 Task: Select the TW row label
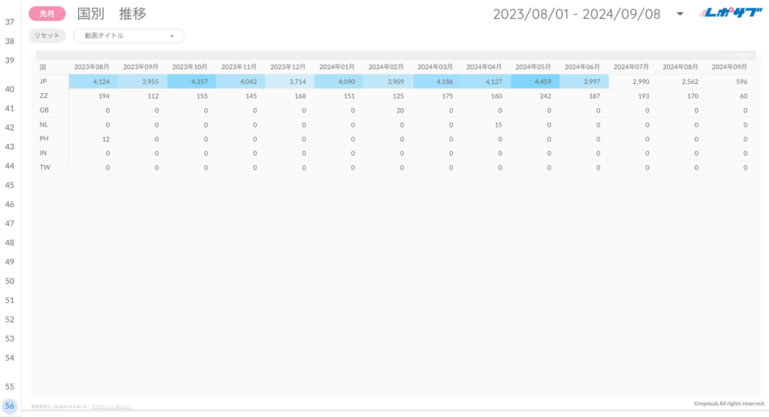45,167
